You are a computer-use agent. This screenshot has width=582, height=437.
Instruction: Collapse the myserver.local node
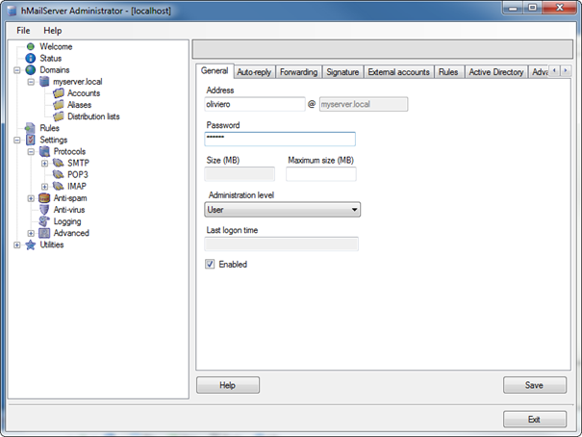(31, 82)
